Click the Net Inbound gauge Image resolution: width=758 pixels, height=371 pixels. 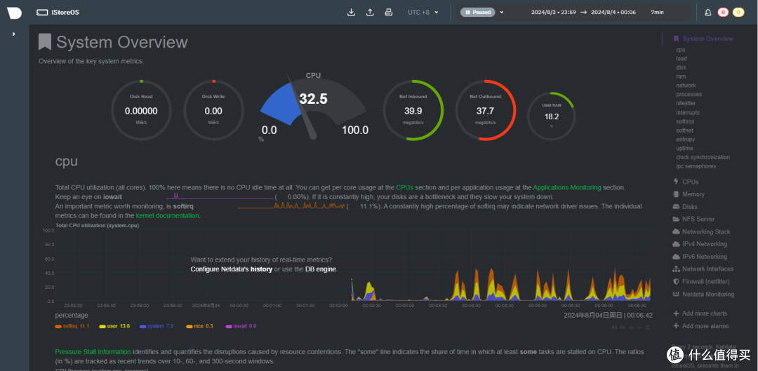[413, 110]
